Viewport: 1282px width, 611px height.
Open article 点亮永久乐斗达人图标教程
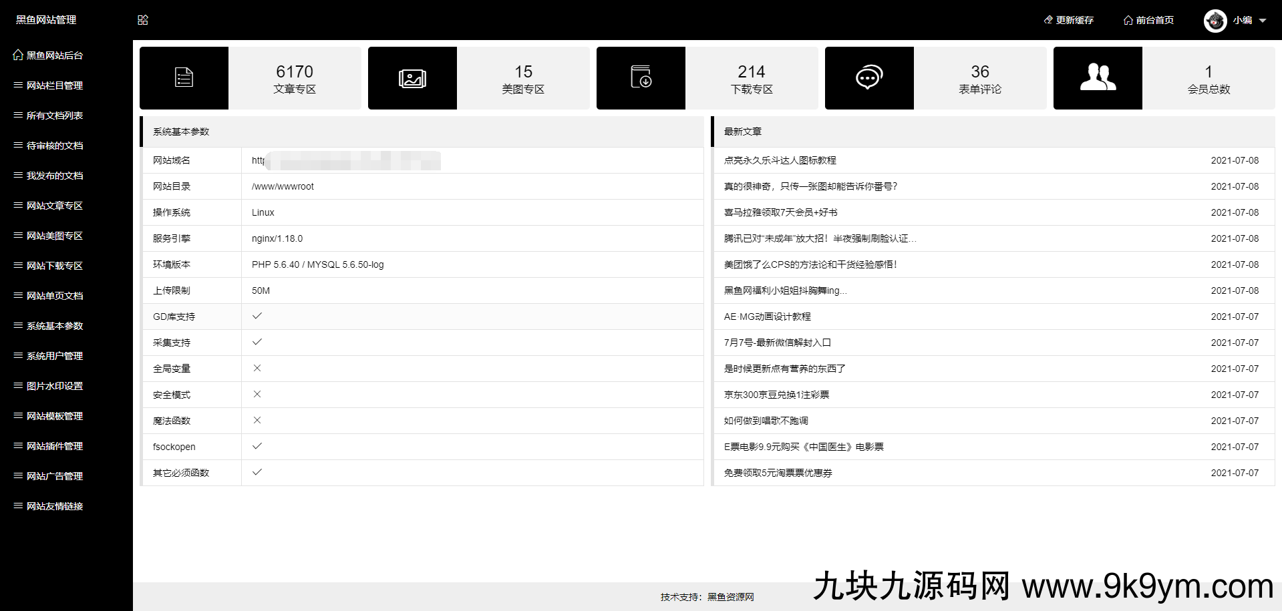780,160
